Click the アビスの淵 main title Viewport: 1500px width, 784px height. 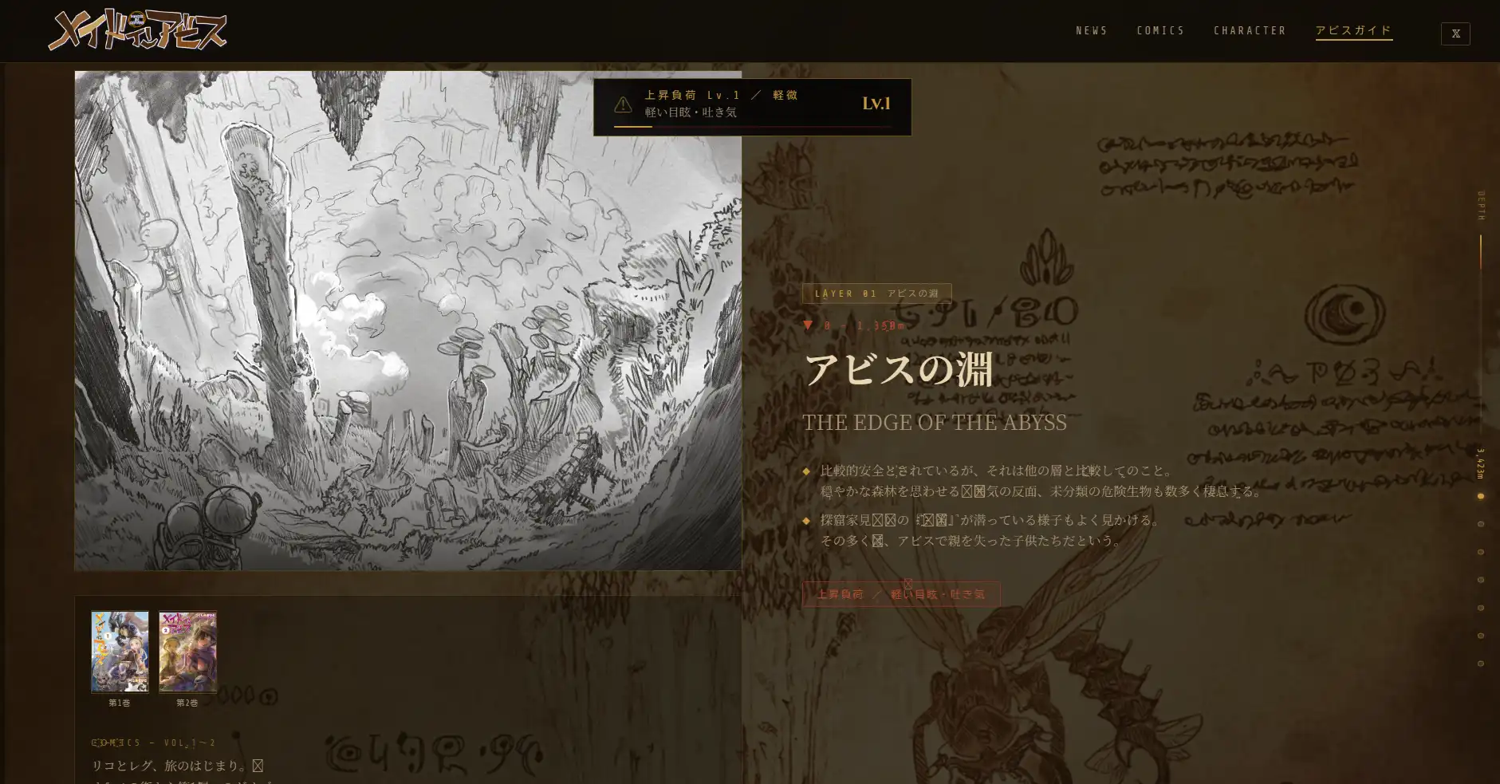pos(898,369)
